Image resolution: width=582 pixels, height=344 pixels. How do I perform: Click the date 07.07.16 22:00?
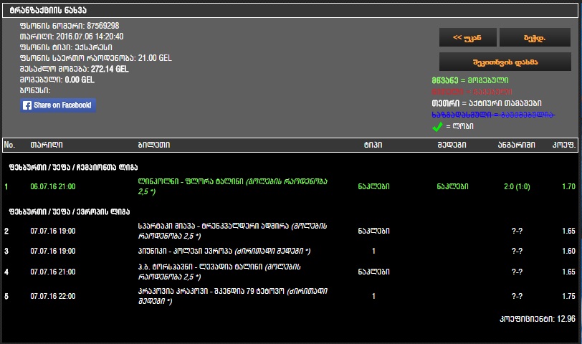coord(53,296)
